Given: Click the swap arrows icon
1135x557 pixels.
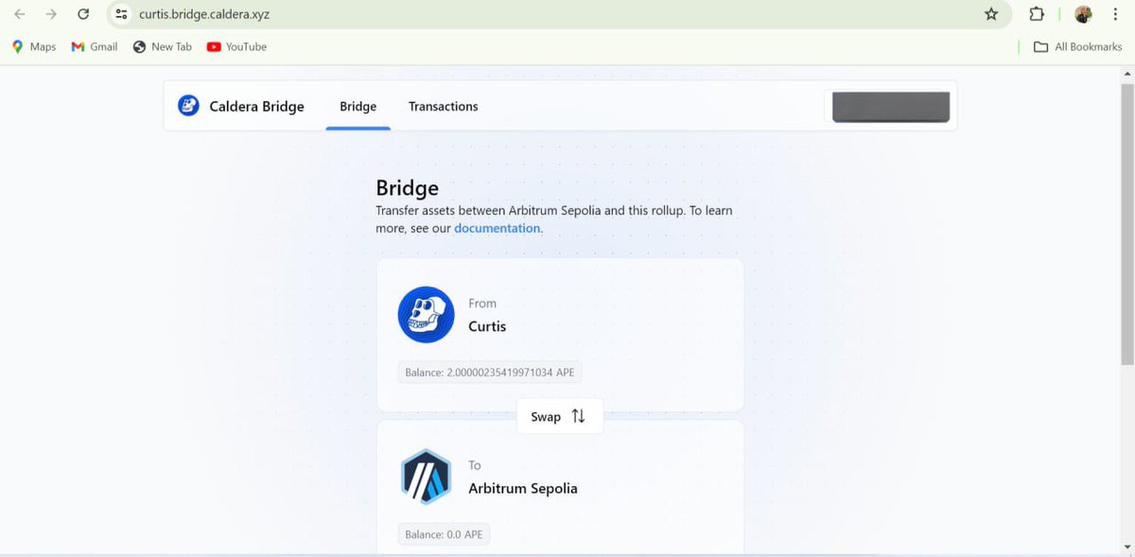Looking at the screenshot, I should point(579,416).
